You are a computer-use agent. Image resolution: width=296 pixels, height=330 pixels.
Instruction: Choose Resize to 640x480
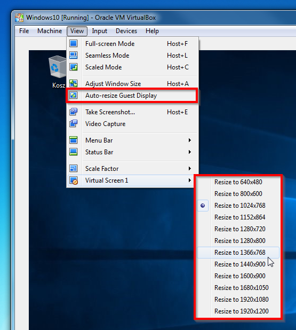tap(238, 182)
